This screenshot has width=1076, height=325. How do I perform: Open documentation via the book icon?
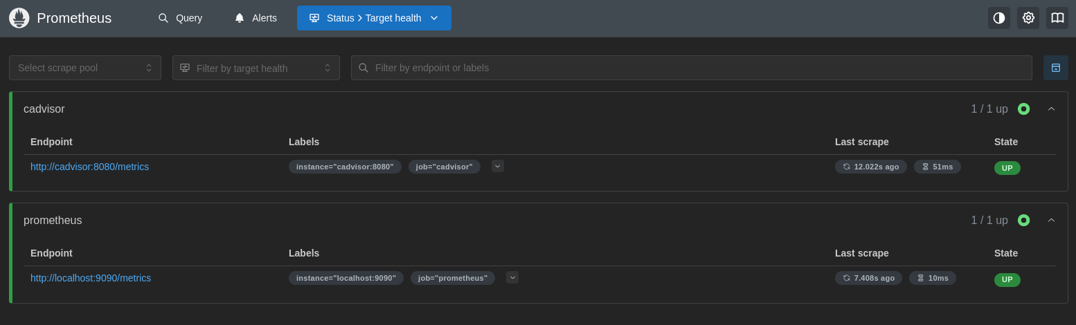[1057, 18]
